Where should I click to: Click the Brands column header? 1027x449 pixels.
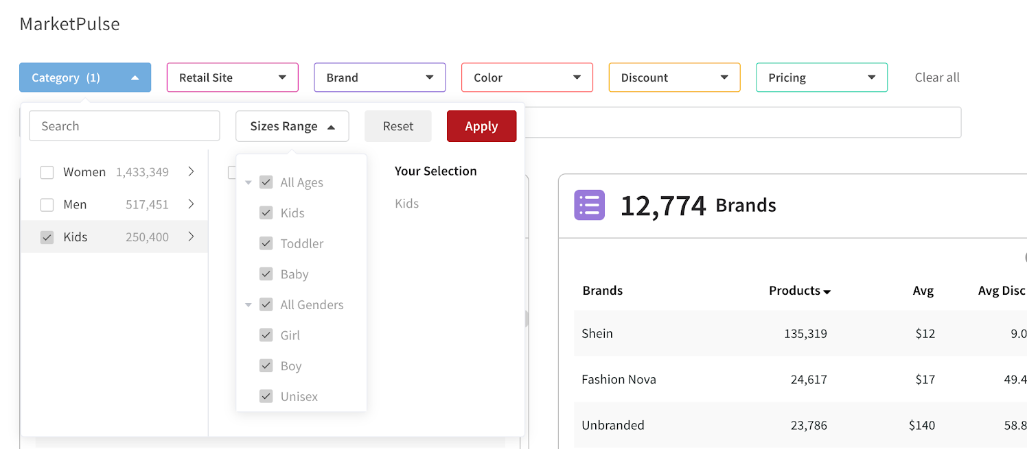click(x=603, y=291)
